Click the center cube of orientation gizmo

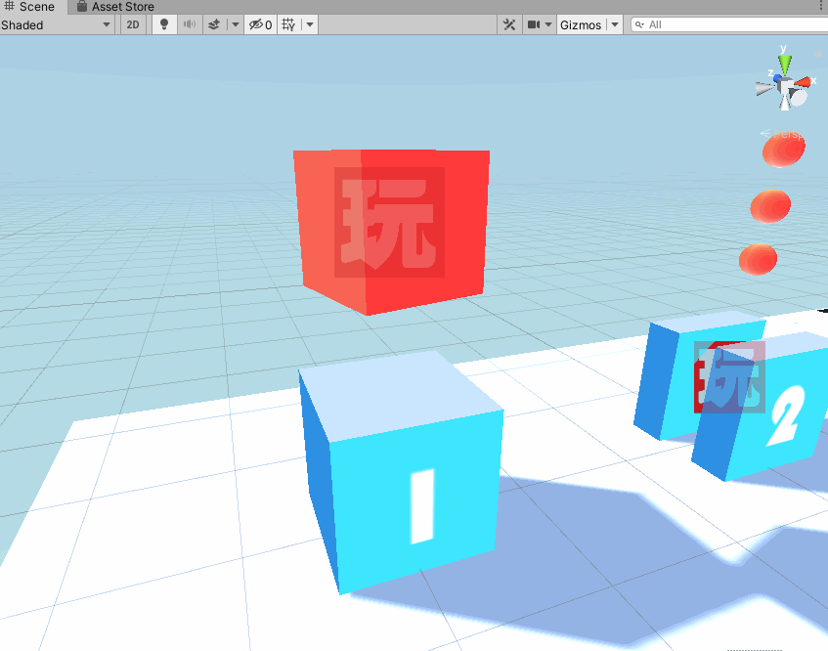click(x=787, y=86)
